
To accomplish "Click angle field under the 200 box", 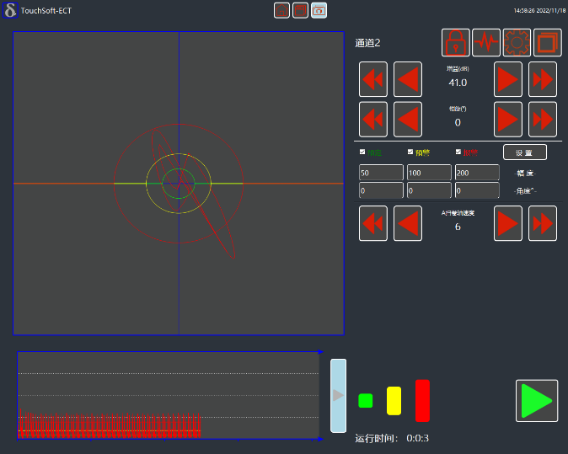I will (x=477, y=190).
